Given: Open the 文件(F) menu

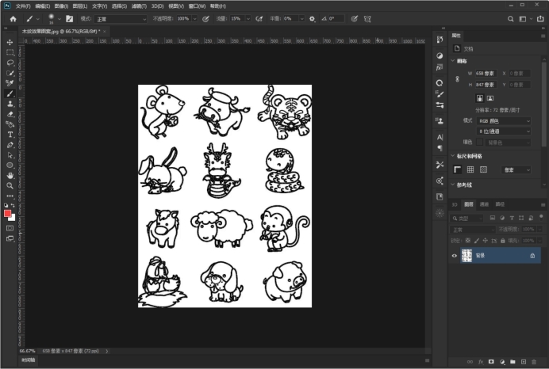Looking at the screenshot, I should 23,6.
